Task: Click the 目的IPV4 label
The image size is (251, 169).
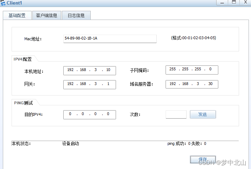Action: pyautogui.click(x=33, y=114)
